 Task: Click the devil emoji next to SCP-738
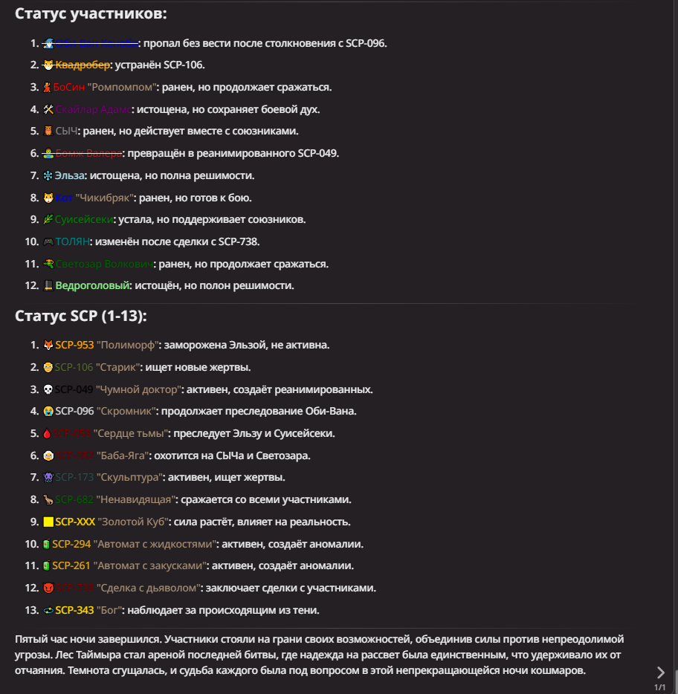pos(48,588)
